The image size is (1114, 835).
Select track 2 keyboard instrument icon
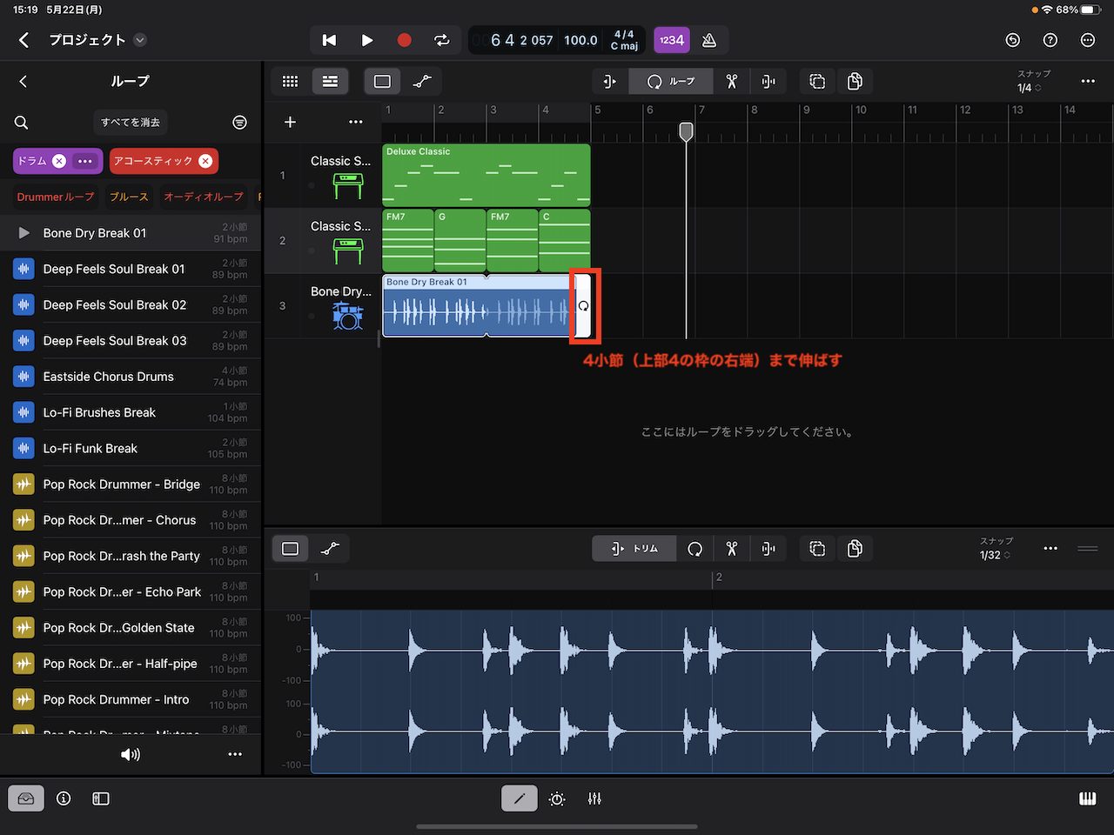click(x=347, y=250)
